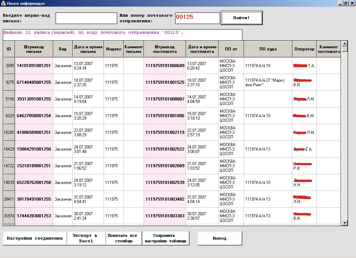Click the ПО куда column header
The image size is (356, 258).
268,49
